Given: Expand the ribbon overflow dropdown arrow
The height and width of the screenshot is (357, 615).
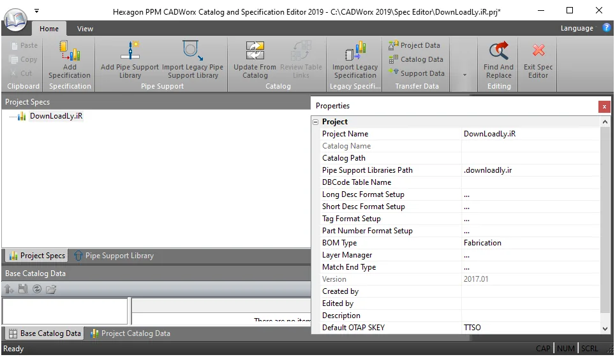Looking at the screenshot, I should [x=465, y=75].
